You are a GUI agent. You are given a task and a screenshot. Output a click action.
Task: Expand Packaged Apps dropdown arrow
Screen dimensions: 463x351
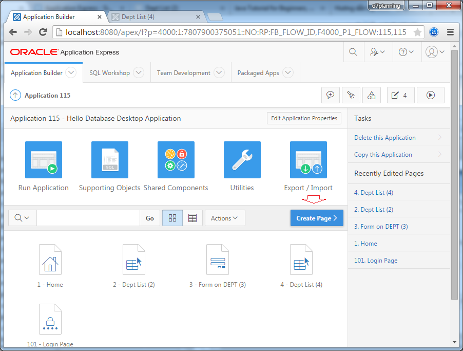coord(288,72)
